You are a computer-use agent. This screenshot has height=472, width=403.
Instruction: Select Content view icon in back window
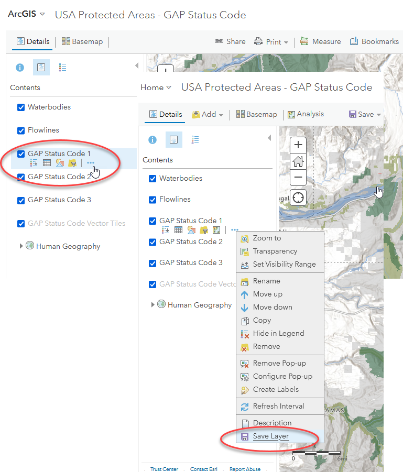[41, 67]
